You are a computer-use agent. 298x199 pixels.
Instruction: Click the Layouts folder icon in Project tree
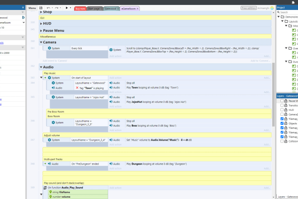[x=286, y=21]
